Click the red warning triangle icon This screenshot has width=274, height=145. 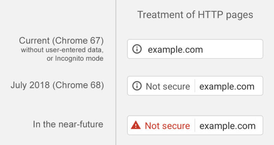pyautogui.click(x=136, y=126)
